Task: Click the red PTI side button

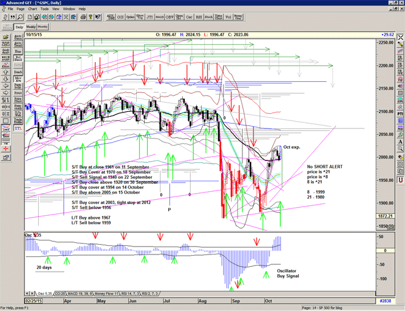Action: tap(400, 114)
